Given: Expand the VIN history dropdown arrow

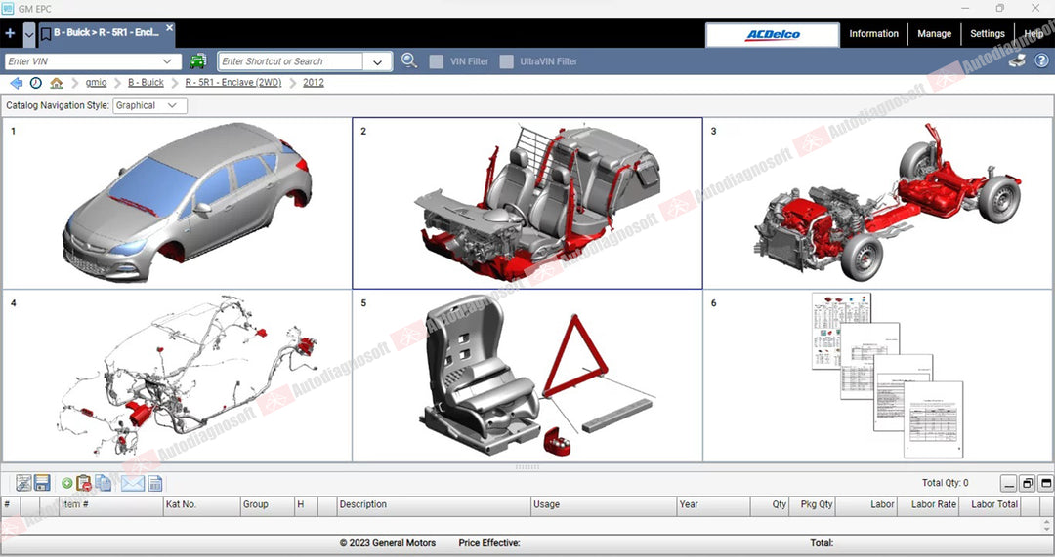Looking at the screenshot, I should click(168, 61).
